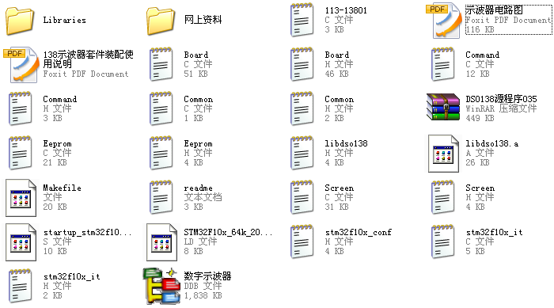The width and height of the screenshot is (554, 308).
Task: Open the Libraries folder icon
Action: tap(20, 21)
